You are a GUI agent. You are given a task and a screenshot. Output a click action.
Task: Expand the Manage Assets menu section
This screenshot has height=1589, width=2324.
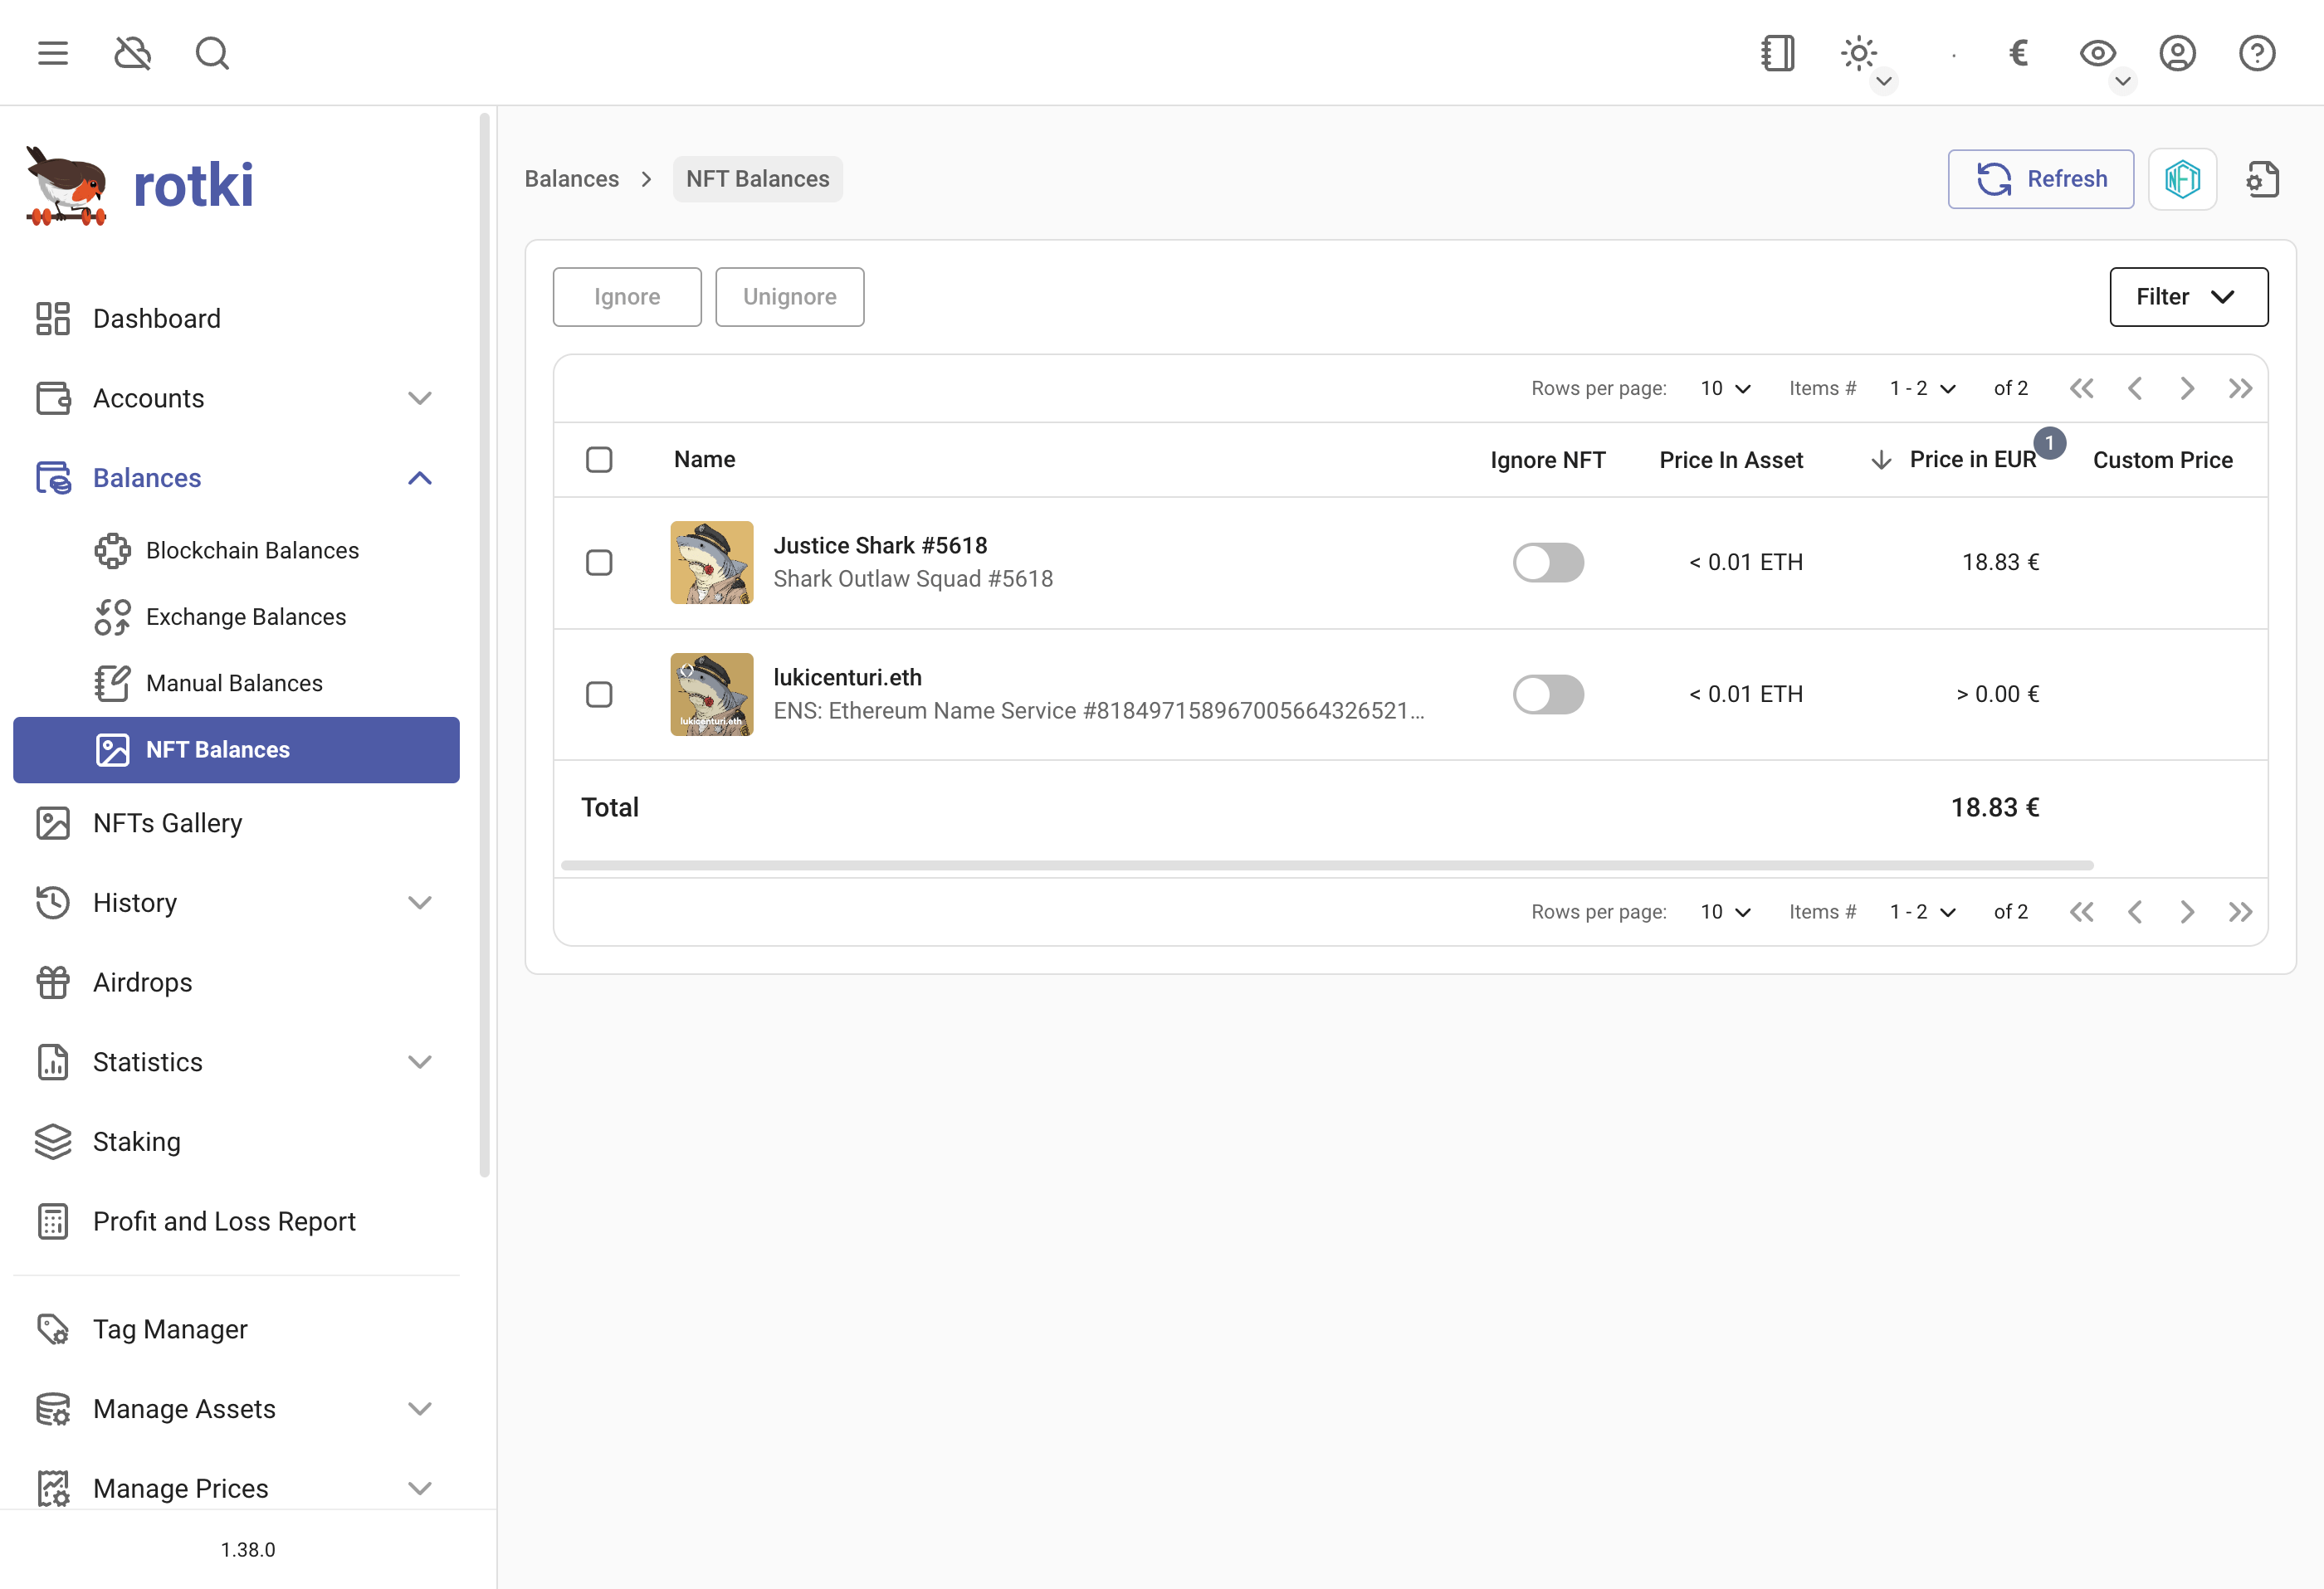pos(420,1409)
